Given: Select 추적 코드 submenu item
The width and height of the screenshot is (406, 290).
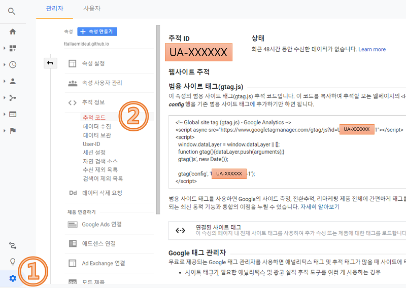Looking at the screenshot, I should tap(94, 118).
